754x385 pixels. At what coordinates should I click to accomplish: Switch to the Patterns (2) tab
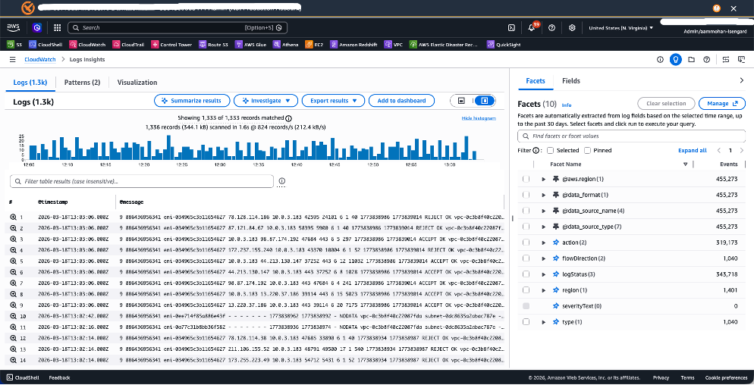(x=82, y=82)
